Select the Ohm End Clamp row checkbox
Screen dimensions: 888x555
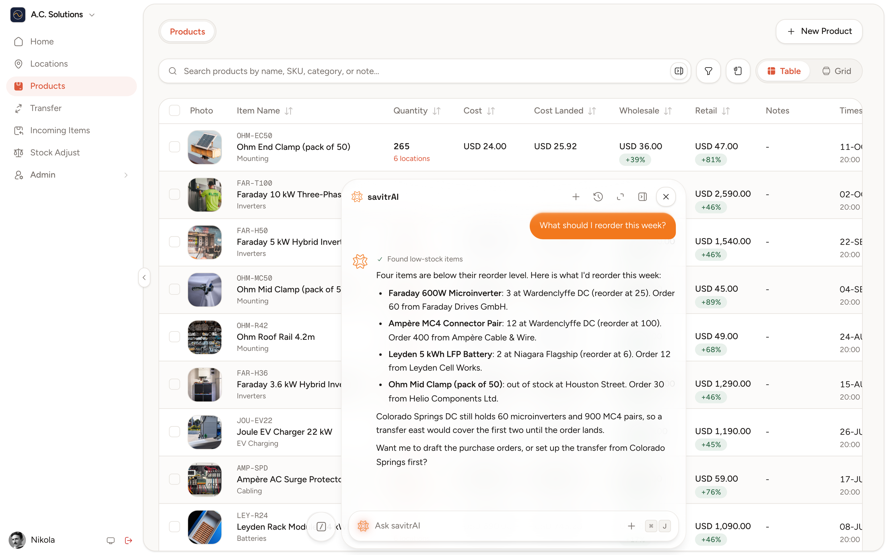pyautogui.click(x=175, y=147)
